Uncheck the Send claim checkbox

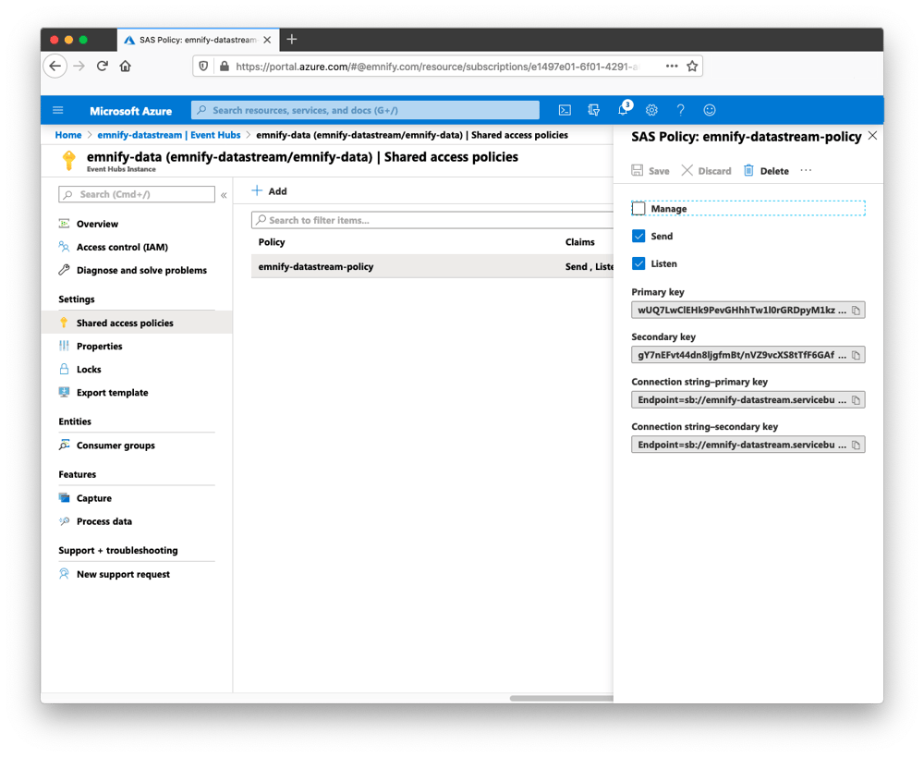click(638, 236)
